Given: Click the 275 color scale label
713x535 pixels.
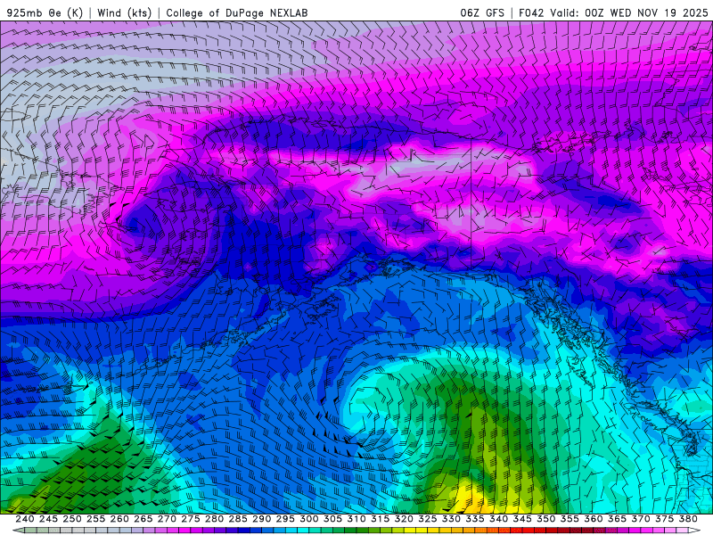Looking at the screenshot, I should tap(191, 519).
